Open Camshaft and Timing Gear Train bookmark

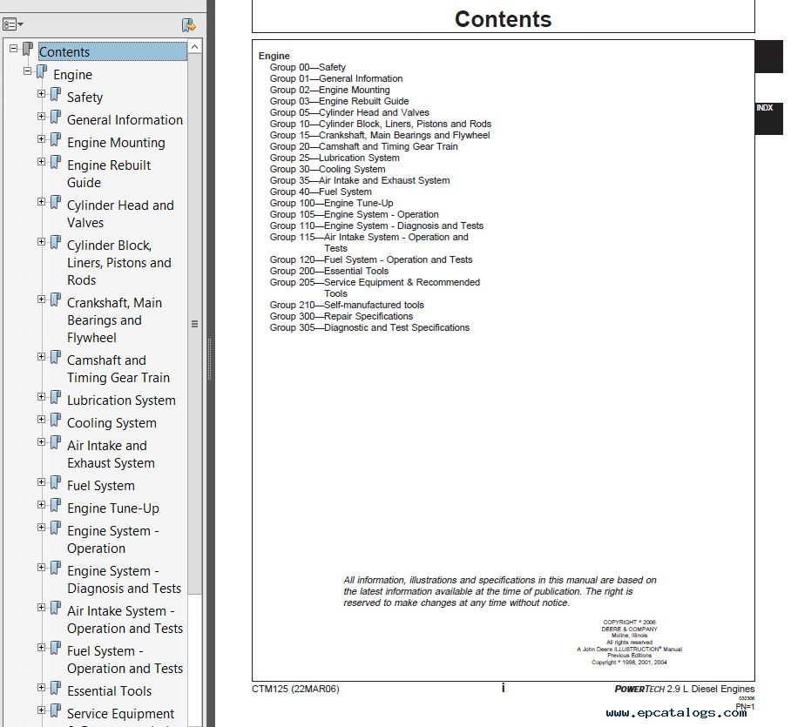tap(118, 369)
